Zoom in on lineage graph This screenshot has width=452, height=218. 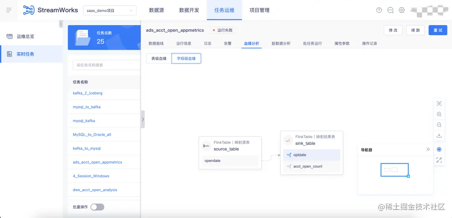439,114
